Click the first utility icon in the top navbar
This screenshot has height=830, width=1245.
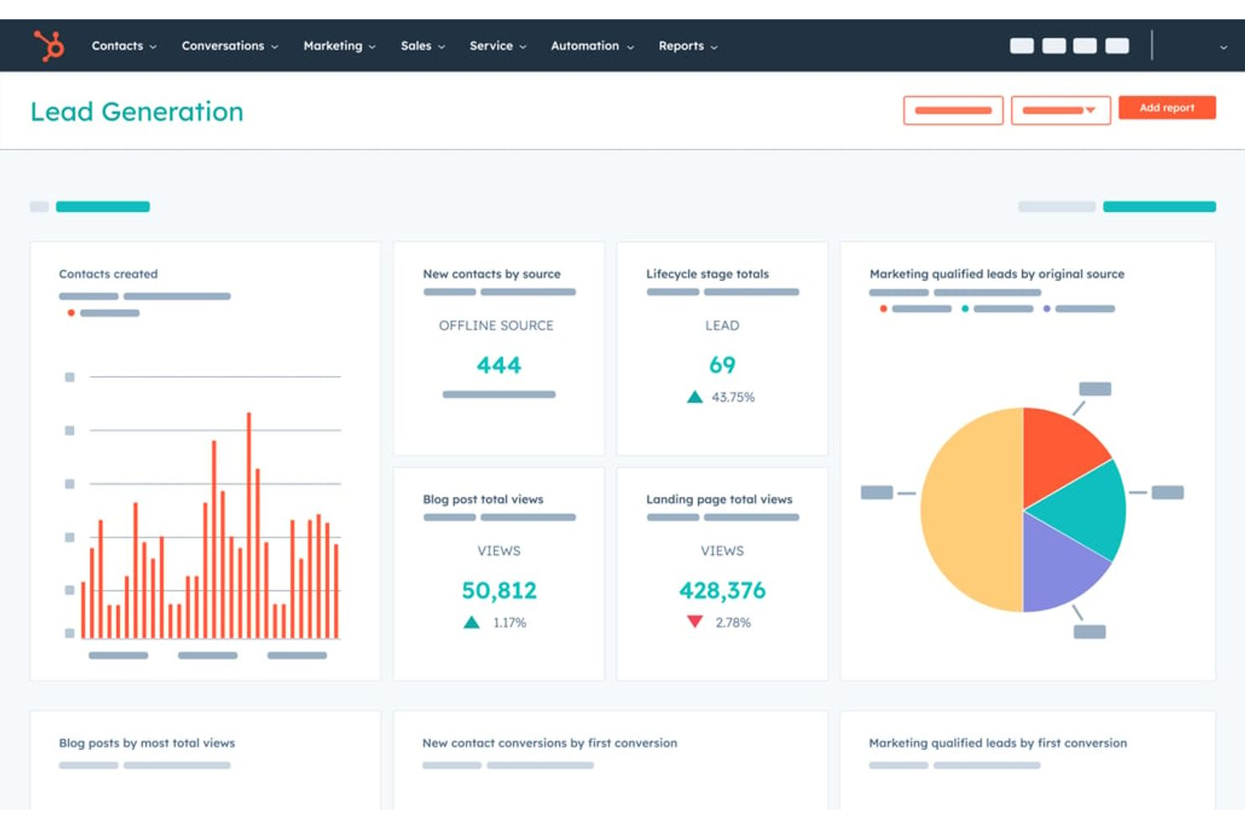(1021, 45)
